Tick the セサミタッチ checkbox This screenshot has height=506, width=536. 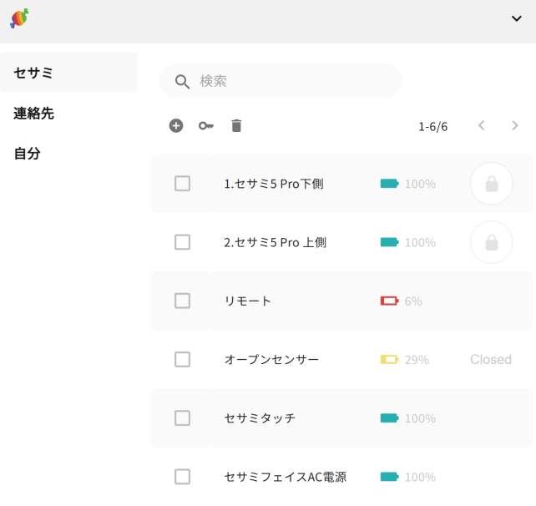182,417
